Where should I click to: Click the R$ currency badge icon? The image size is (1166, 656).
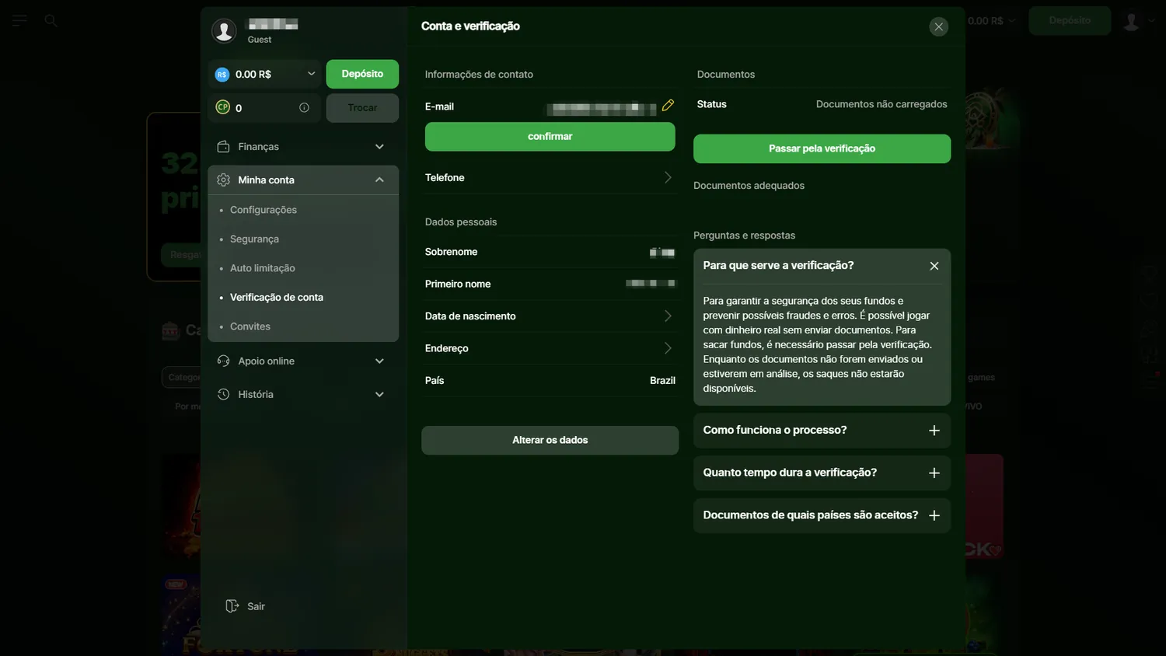coord(222,75)
